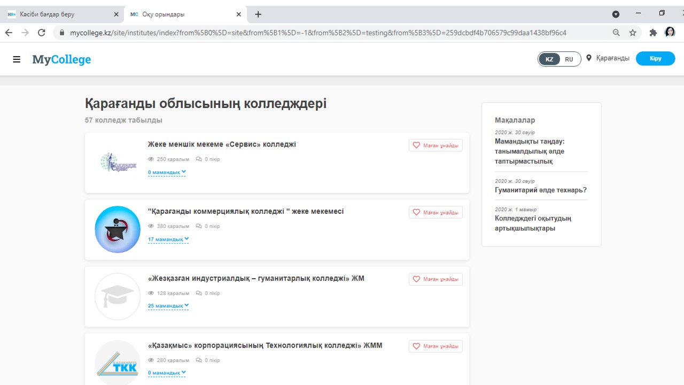The width and height of the screenshot is (684, 385).
Task: Open browser zoom magnifier icon
Action: point(616,33)
